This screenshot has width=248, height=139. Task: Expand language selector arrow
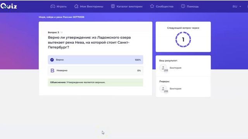coord(240,7)
